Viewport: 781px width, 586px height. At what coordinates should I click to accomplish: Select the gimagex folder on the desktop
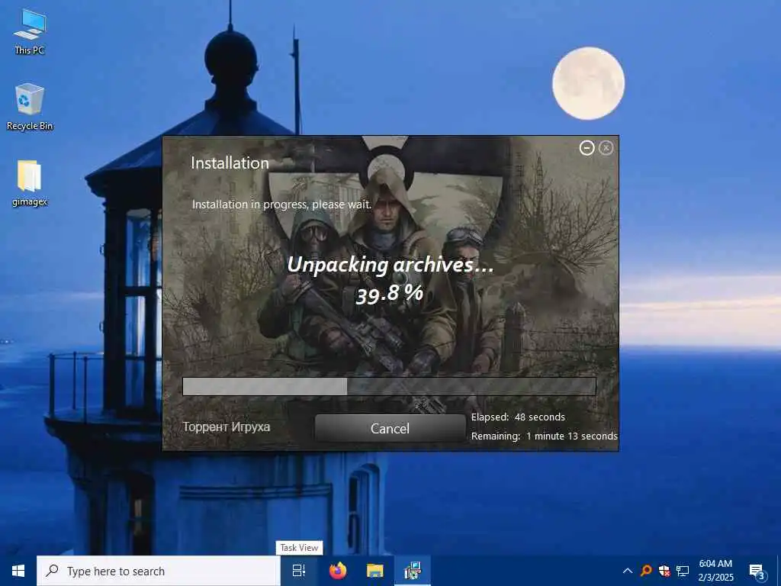point(30,183)
